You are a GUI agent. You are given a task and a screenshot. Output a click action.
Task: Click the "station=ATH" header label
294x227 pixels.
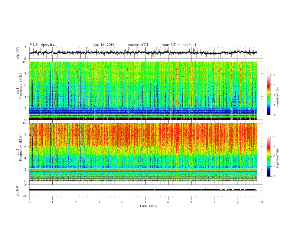[138, 45]
